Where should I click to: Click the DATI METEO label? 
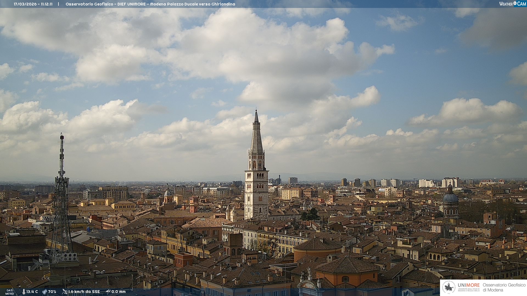click(x=10, y=292)
